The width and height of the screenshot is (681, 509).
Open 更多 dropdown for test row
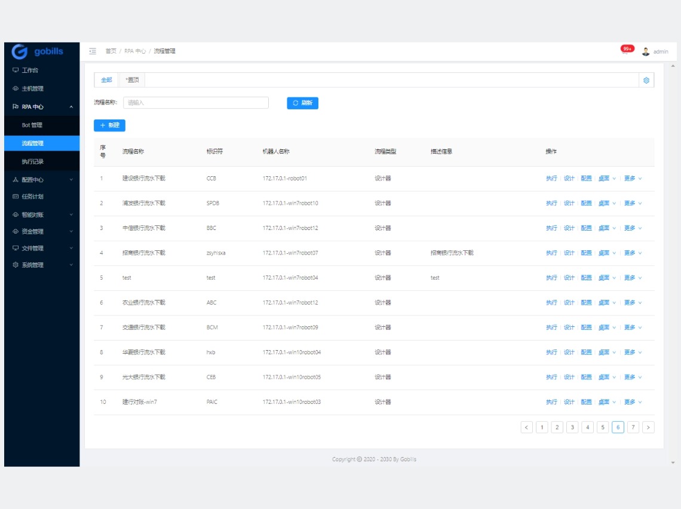(x=633, y=278)
